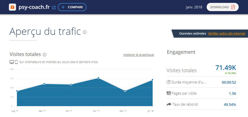Click the DOWNLOAD PDF button
248x117 pixels.
click(x=222, y=7)
